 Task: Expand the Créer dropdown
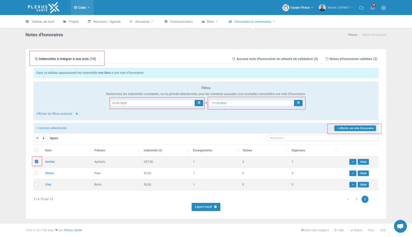click(x=82, y=8)
